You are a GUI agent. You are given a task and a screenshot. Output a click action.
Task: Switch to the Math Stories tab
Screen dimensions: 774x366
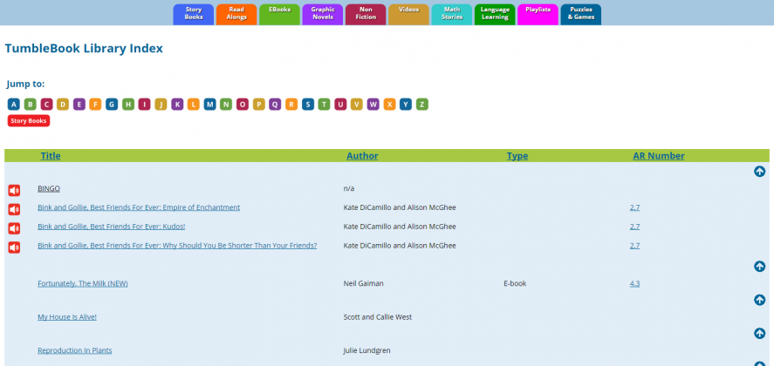451,13
